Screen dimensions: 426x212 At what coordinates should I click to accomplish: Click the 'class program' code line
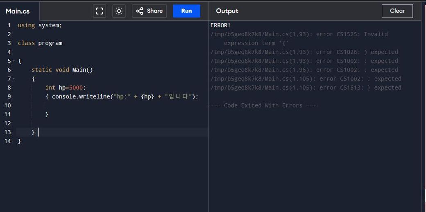tap(40, 43)
